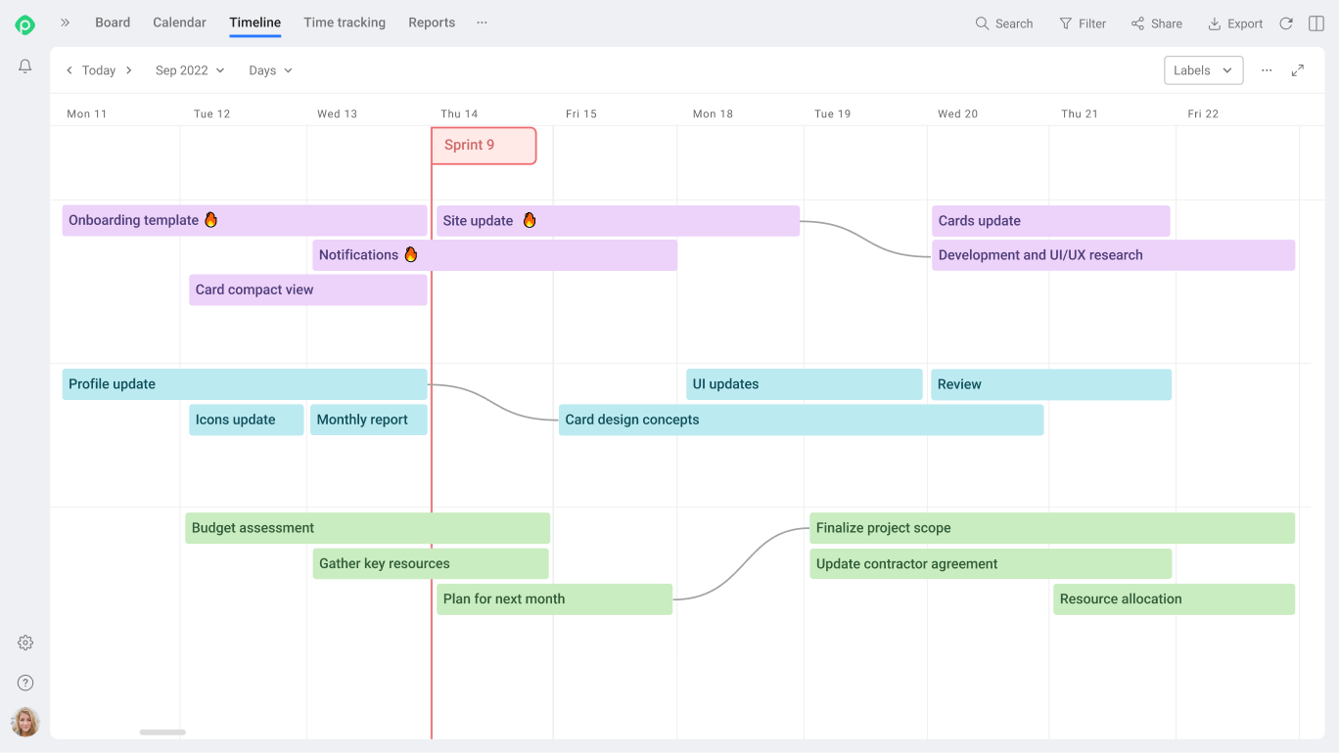Toggle the side panel layout icon
1339x753 pixels.
1316,23
